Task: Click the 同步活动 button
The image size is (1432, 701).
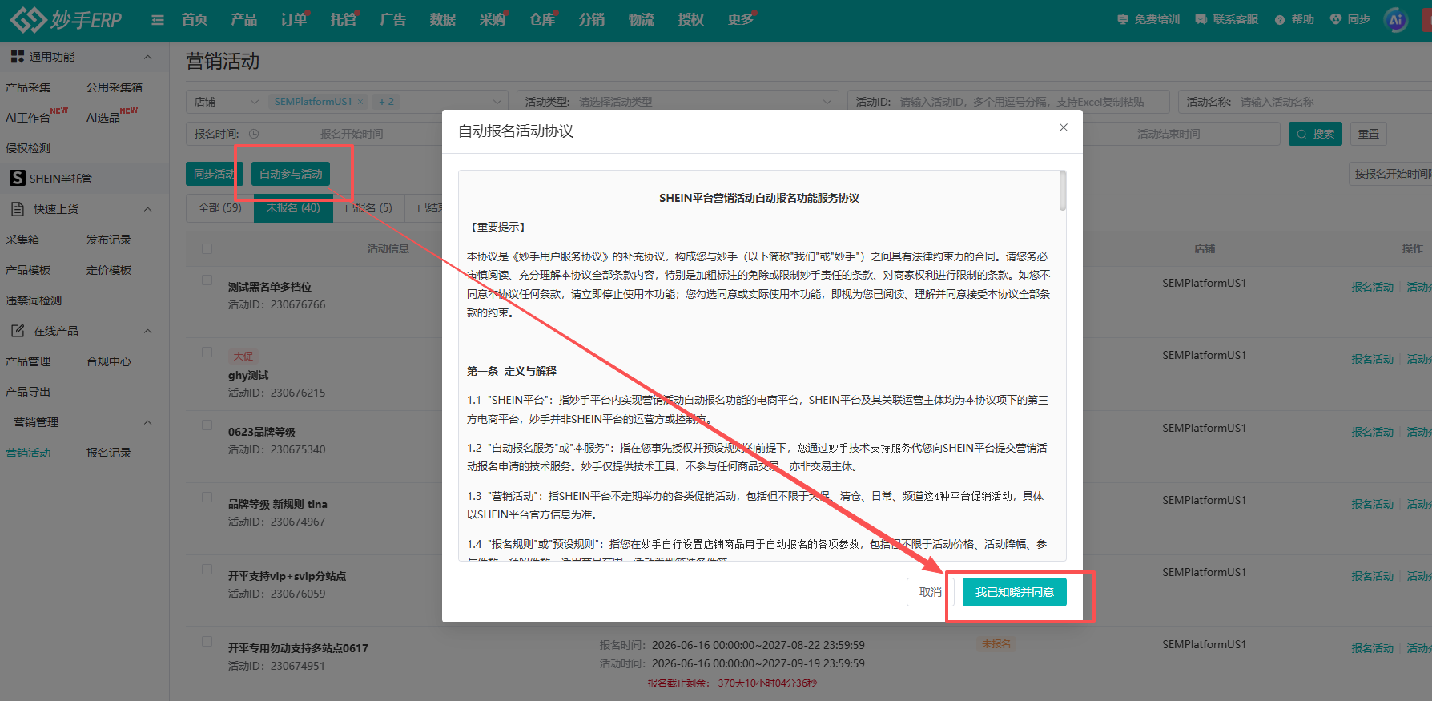Action: point(214,174)
